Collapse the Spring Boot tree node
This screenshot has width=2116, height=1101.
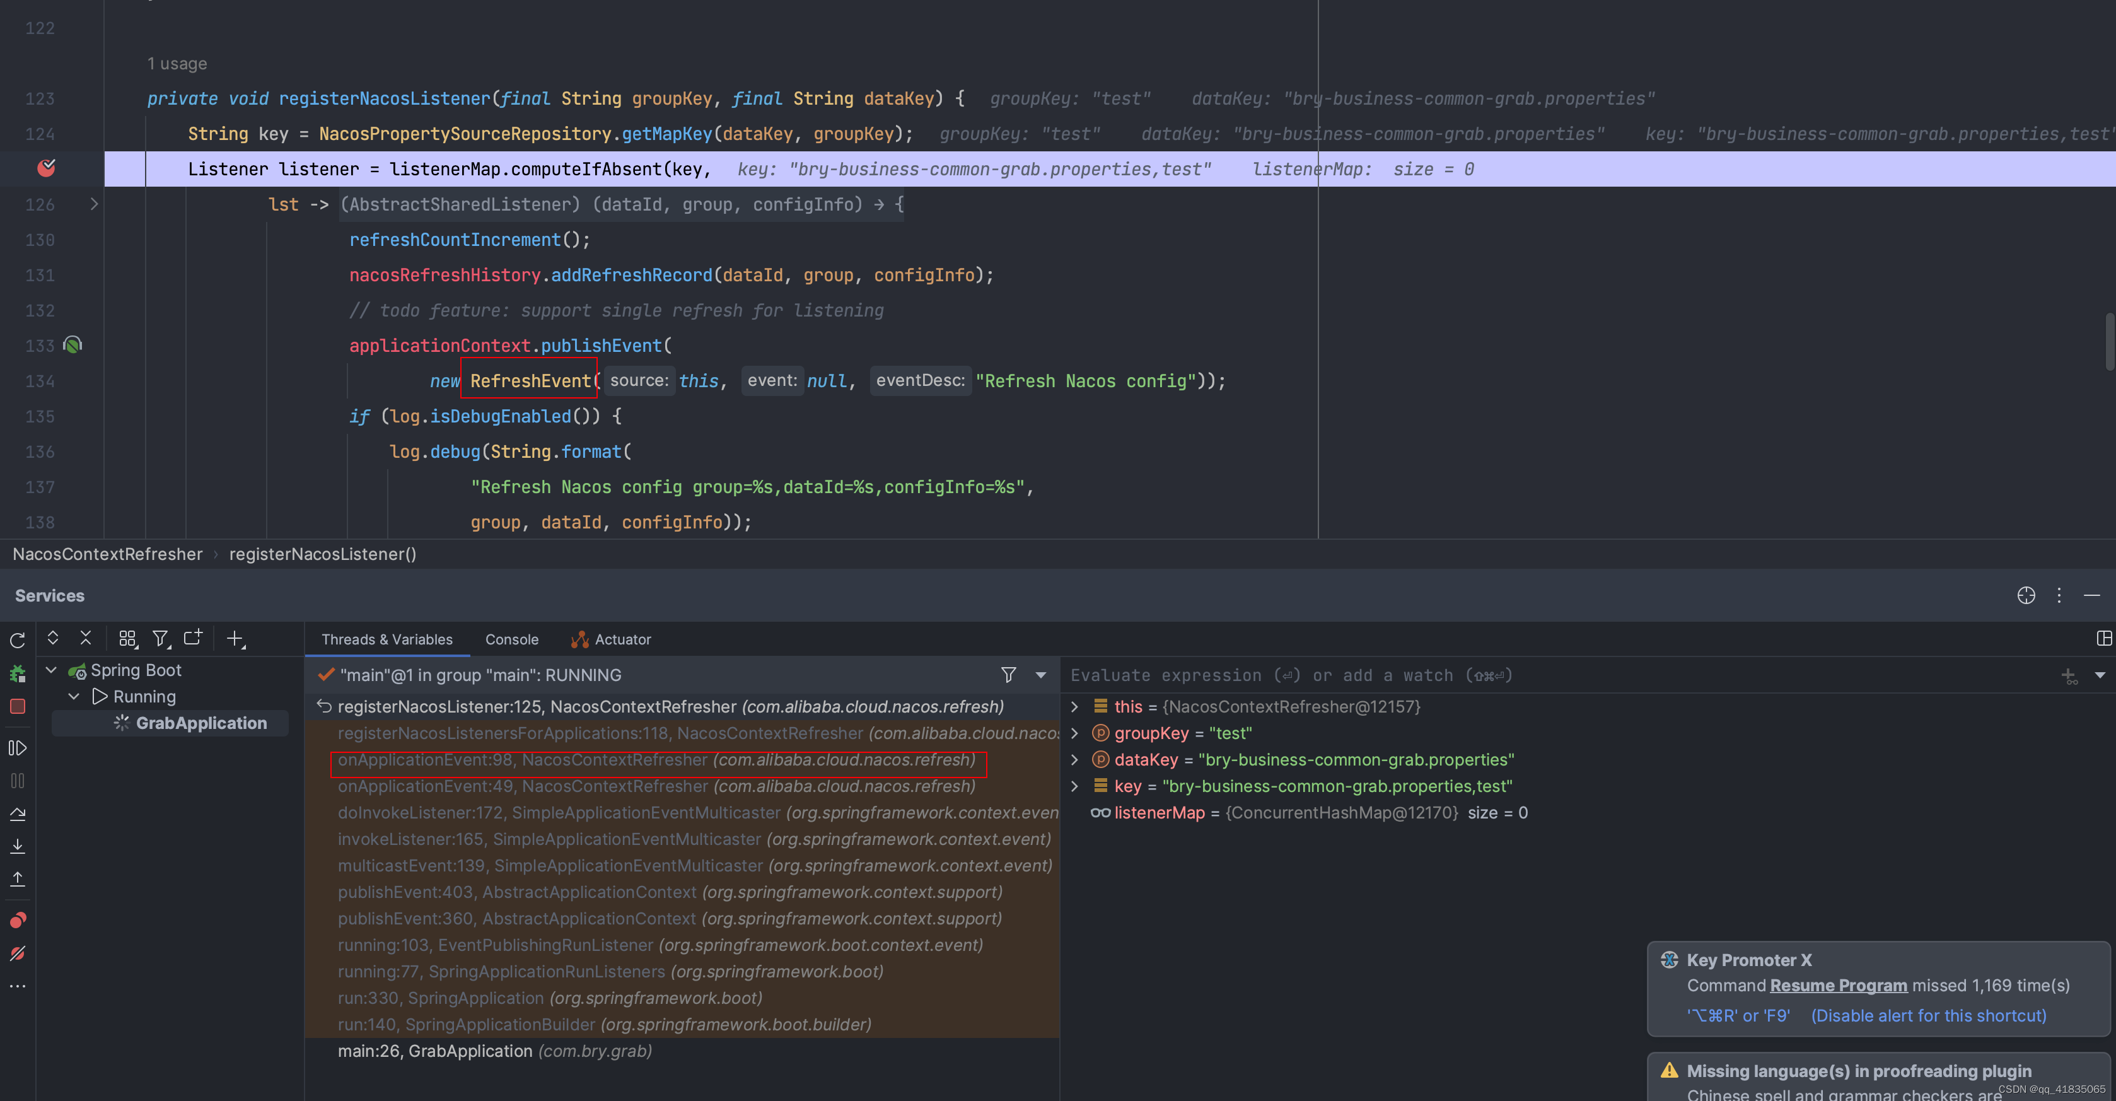click(x=51, y=670)
